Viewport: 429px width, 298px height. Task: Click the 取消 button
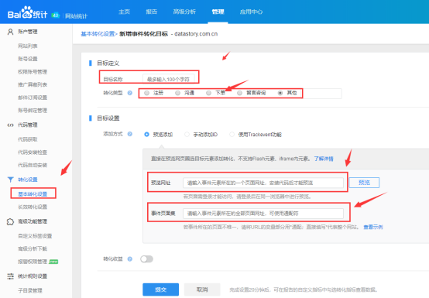click(x=202, y=289)
